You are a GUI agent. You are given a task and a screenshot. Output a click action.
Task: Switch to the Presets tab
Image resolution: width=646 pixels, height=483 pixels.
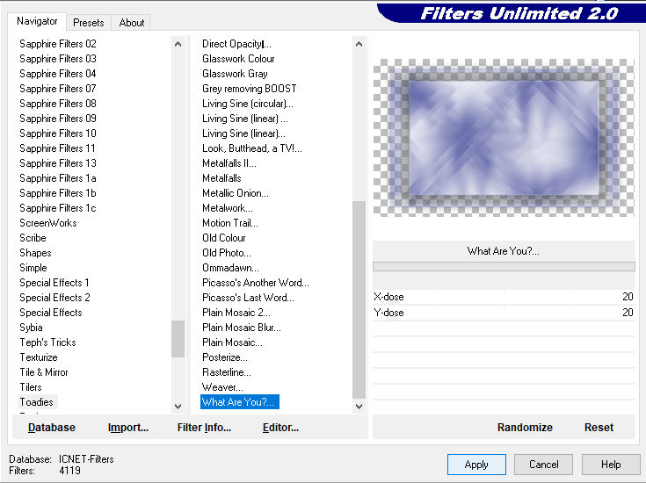coord(88,23)
